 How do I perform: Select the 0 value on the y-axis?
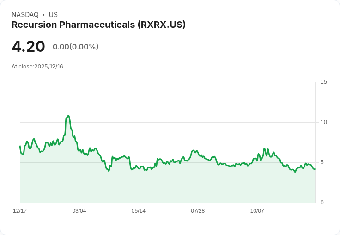[322, 203]
